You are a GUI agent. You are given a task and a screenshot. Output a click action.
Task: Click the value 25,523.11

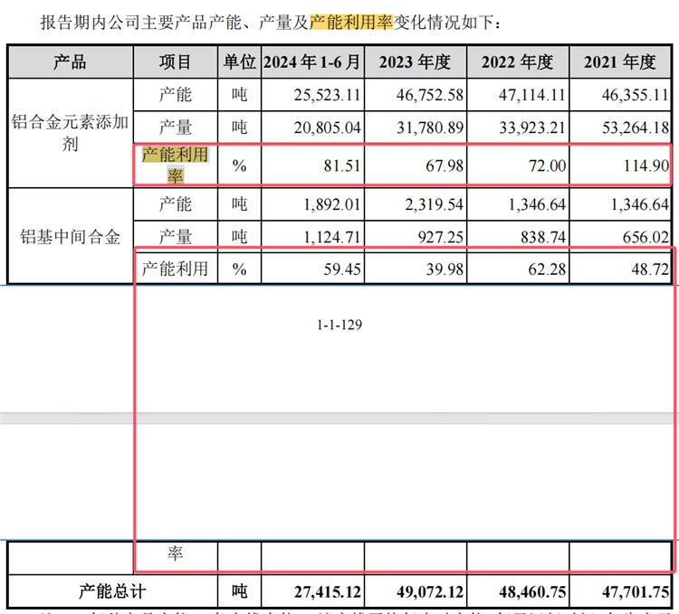coord(328,95)
